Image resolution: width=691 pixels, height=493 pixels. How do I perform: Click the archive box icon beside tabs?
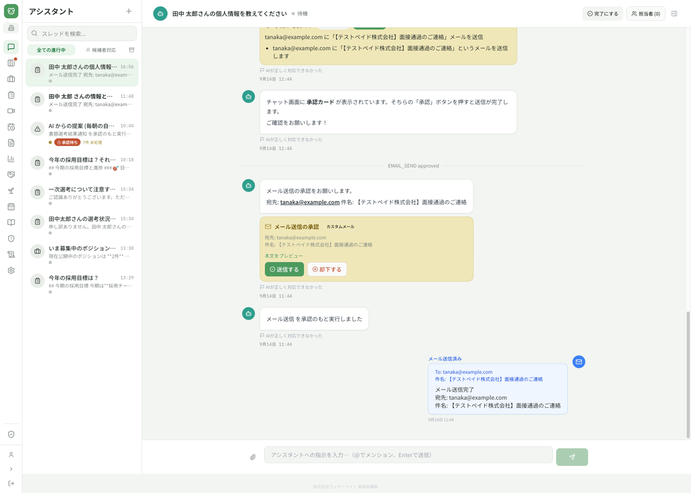(132, 50)
